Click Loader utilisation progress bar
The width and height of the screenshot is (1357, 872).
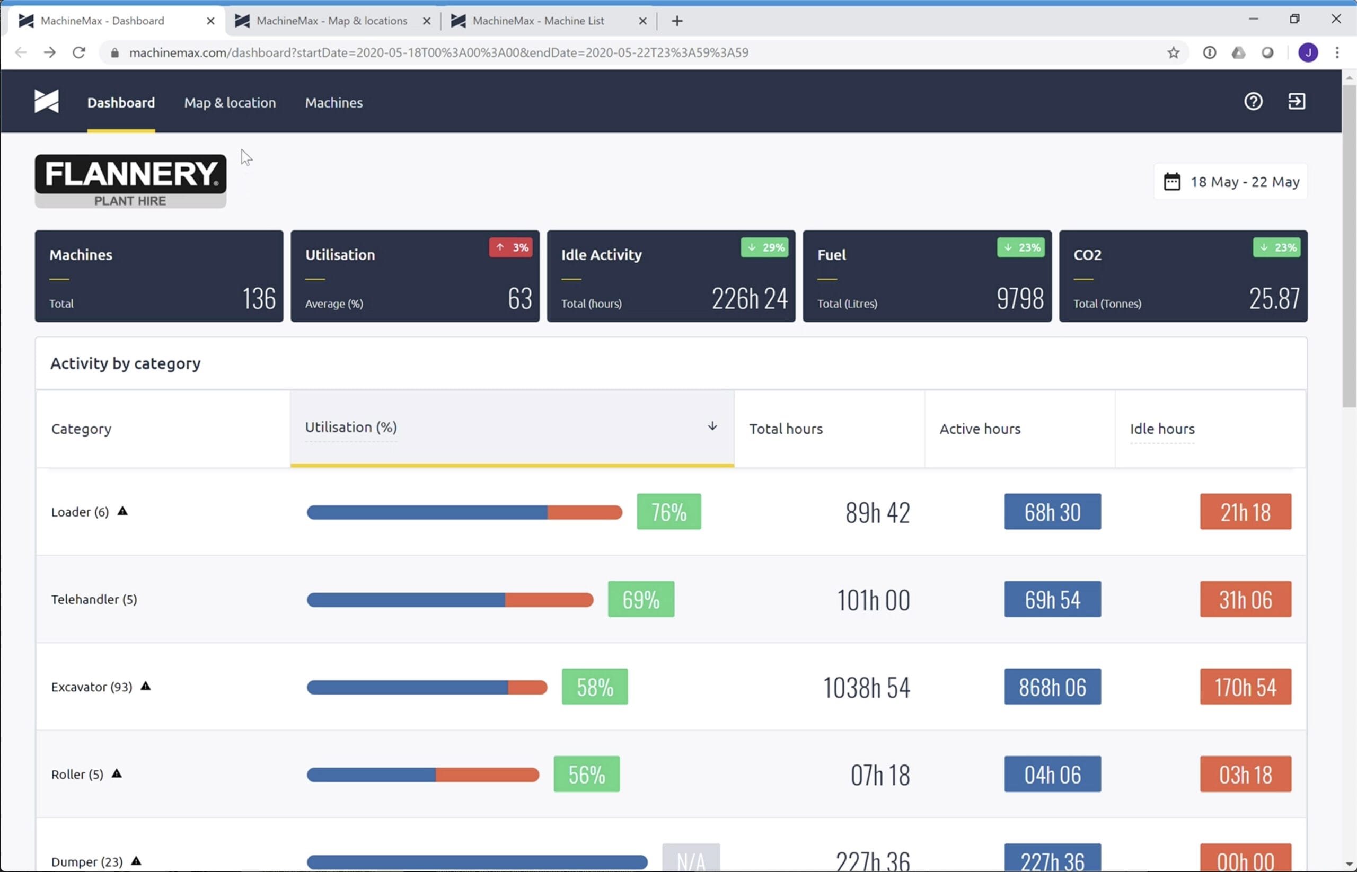[x=464, y=512]
